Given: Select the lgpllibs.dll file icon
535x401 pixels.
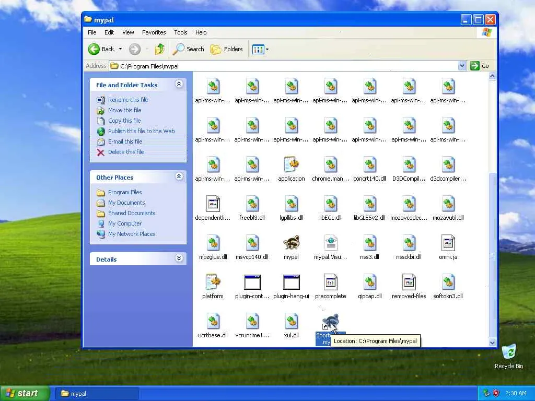Looking at the screenshot, I should [x=291, y=204].
